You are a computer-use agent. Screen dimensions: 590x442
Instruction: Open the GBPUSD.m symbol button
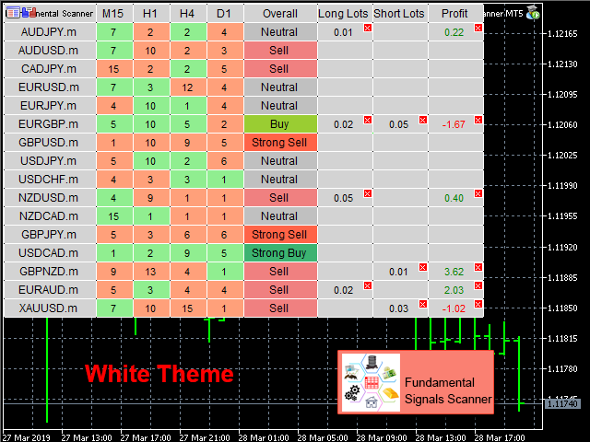tap(50, 143)
